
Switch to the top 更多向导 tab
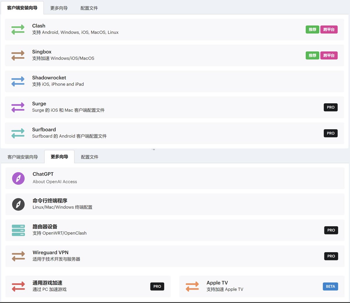coord(59,8)
